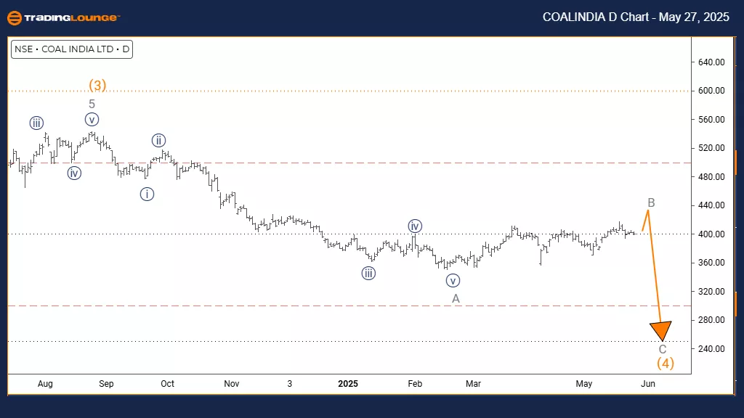Click the Feb date label on time axis
The width and height of the screenshot is (744, 418).
(414, 383)
